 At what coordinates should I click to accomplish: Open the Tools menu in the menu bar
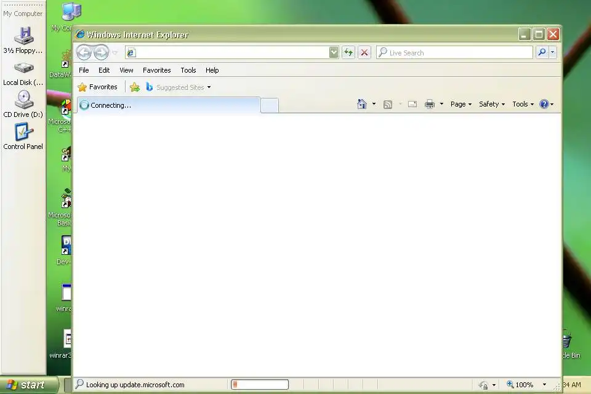click(x=188, y=70)
